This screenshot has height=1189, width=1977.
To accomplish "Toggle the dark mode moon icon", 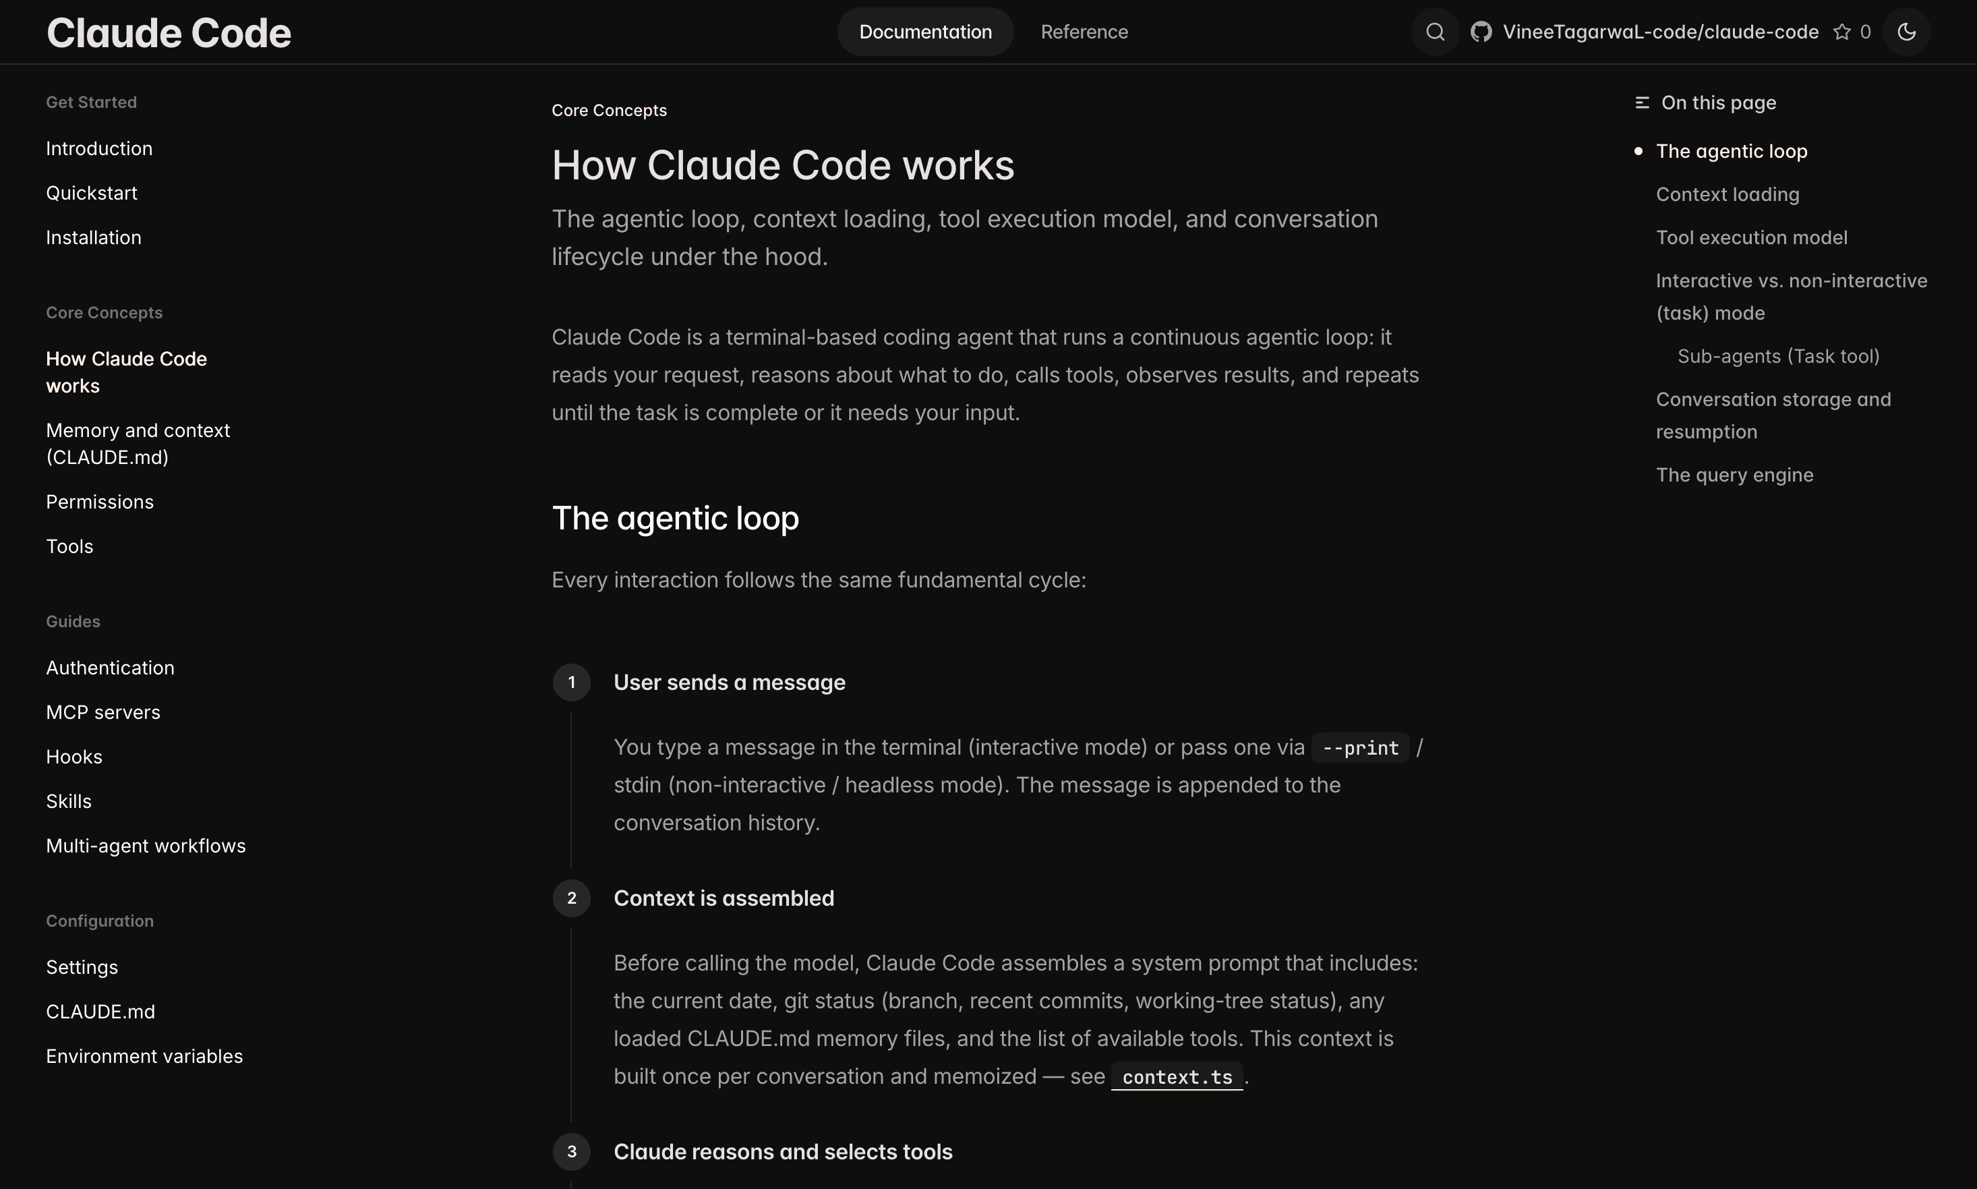I will [1906, 32].
